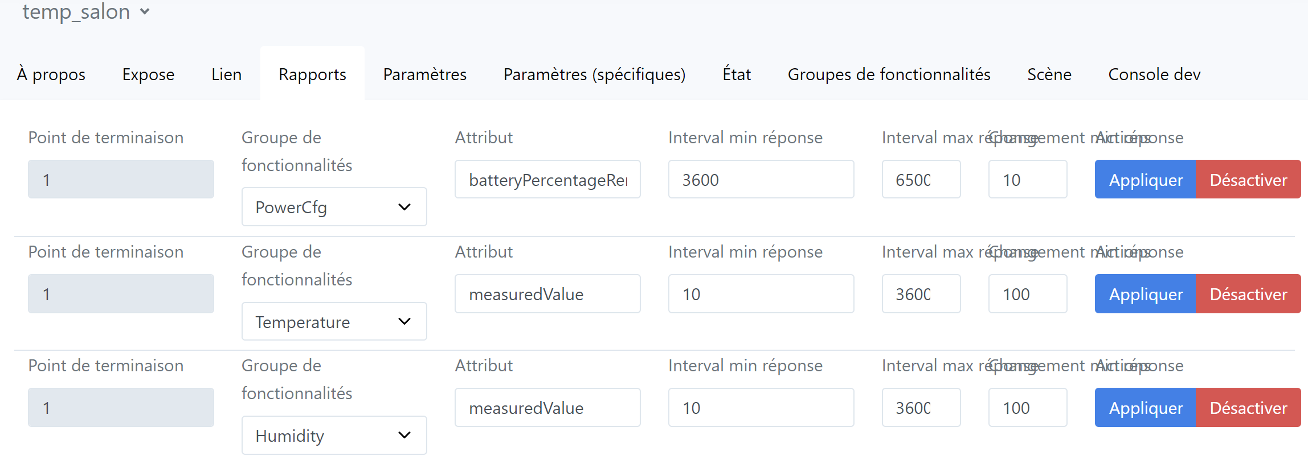Apply the batteryPercentageRemaining report settings
The width and height of the screenshot is (1308, 456).
(x=1145, y=180)
